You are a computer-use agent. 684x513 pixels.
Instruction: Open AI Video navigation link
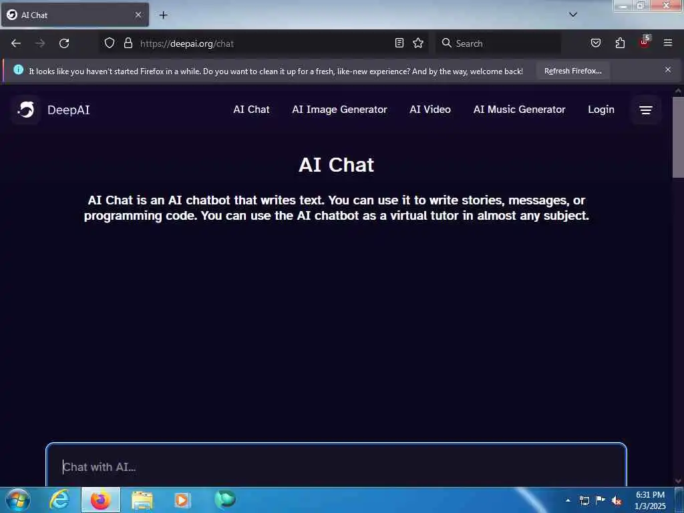click(x=430, y=110)
